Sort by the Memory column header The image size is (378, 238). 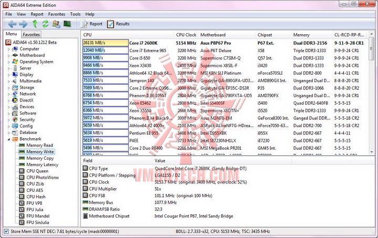click(x=311, y=35)
